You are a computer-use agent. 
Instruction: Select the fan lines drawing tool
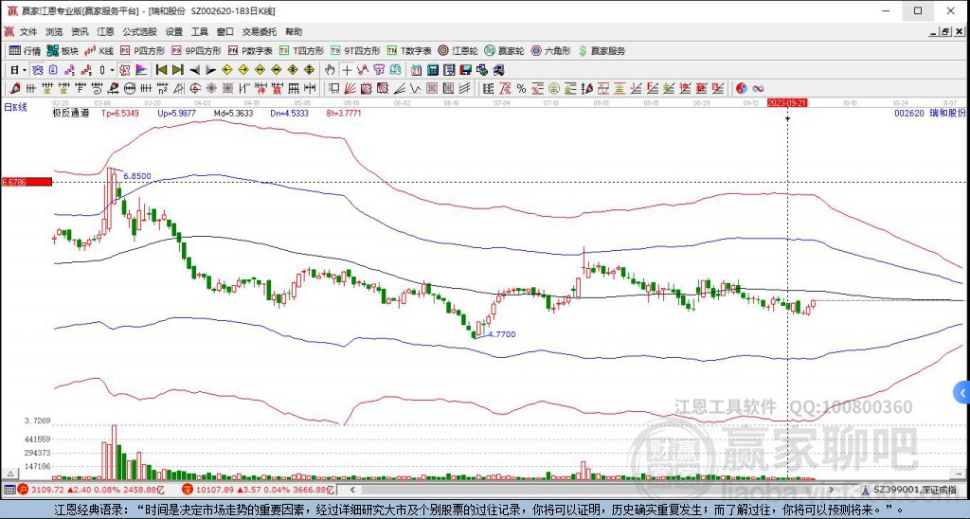[x=350, y=88]
